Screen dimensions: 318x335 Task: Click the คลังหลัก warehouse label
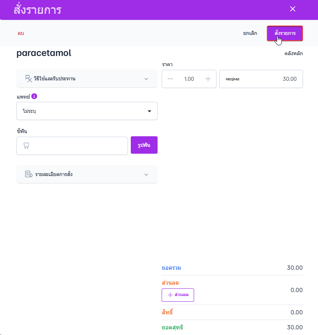[293, 53]
